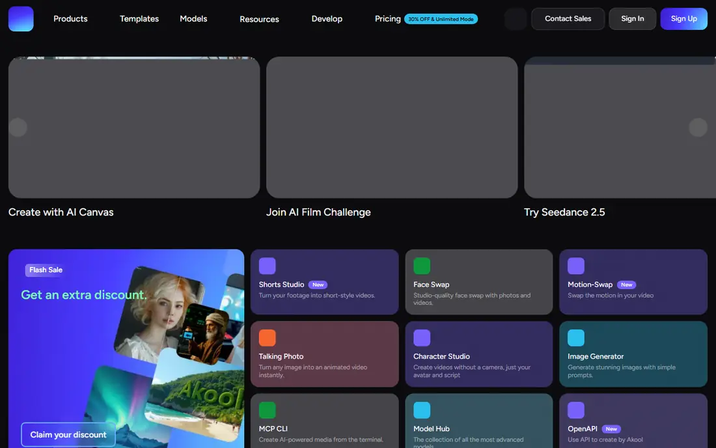Open the Join AI Film Challenge card image
The height and width of the screenshot is (448, 716).
392,128
